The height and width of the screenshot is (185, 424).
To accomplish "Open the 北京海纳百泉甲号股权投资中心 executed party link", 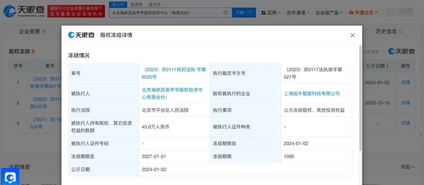I will click(x=172, y=93).
